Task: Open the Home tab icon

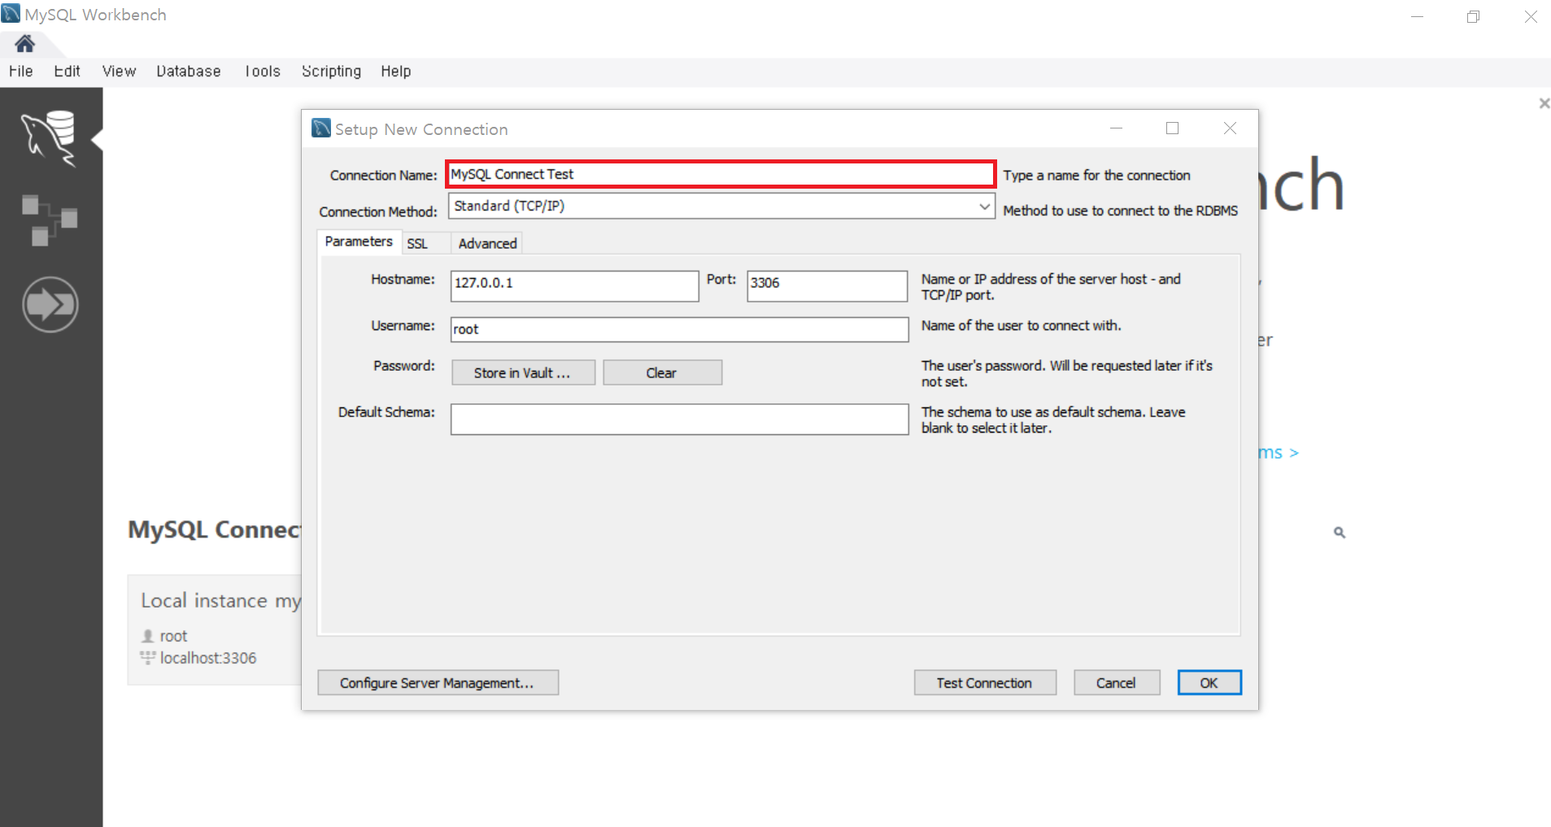Action: (24, 43)
